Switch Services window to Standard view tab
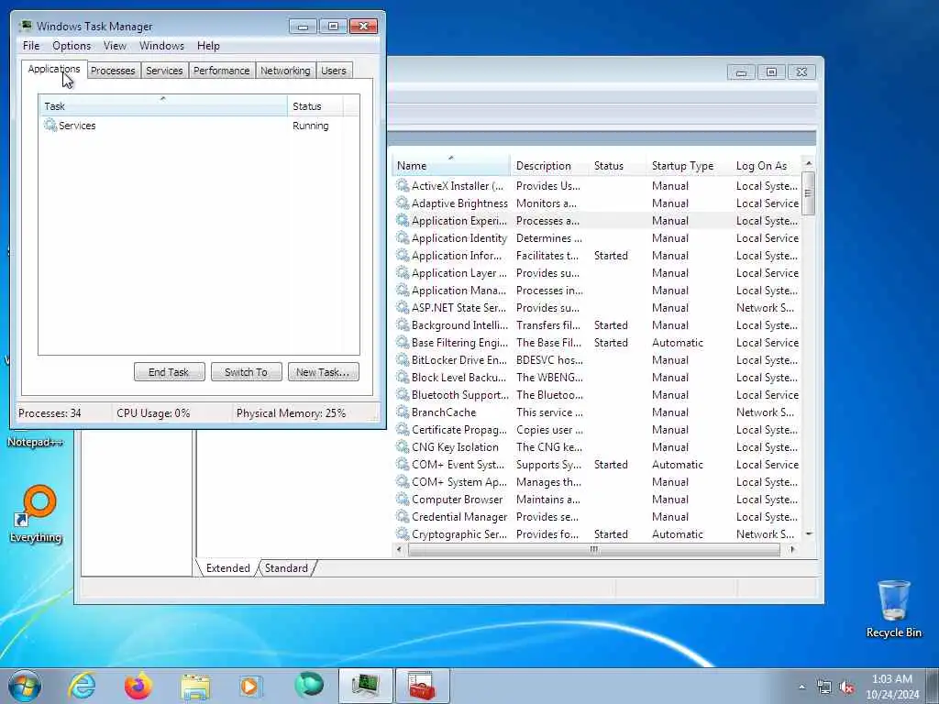Screen dimensions: 939x704 click(x=286, y=567)
